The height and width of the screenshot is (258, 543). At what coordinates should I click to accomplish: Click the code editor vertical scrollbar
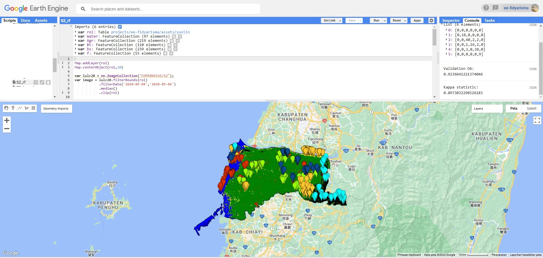point(434,37)
